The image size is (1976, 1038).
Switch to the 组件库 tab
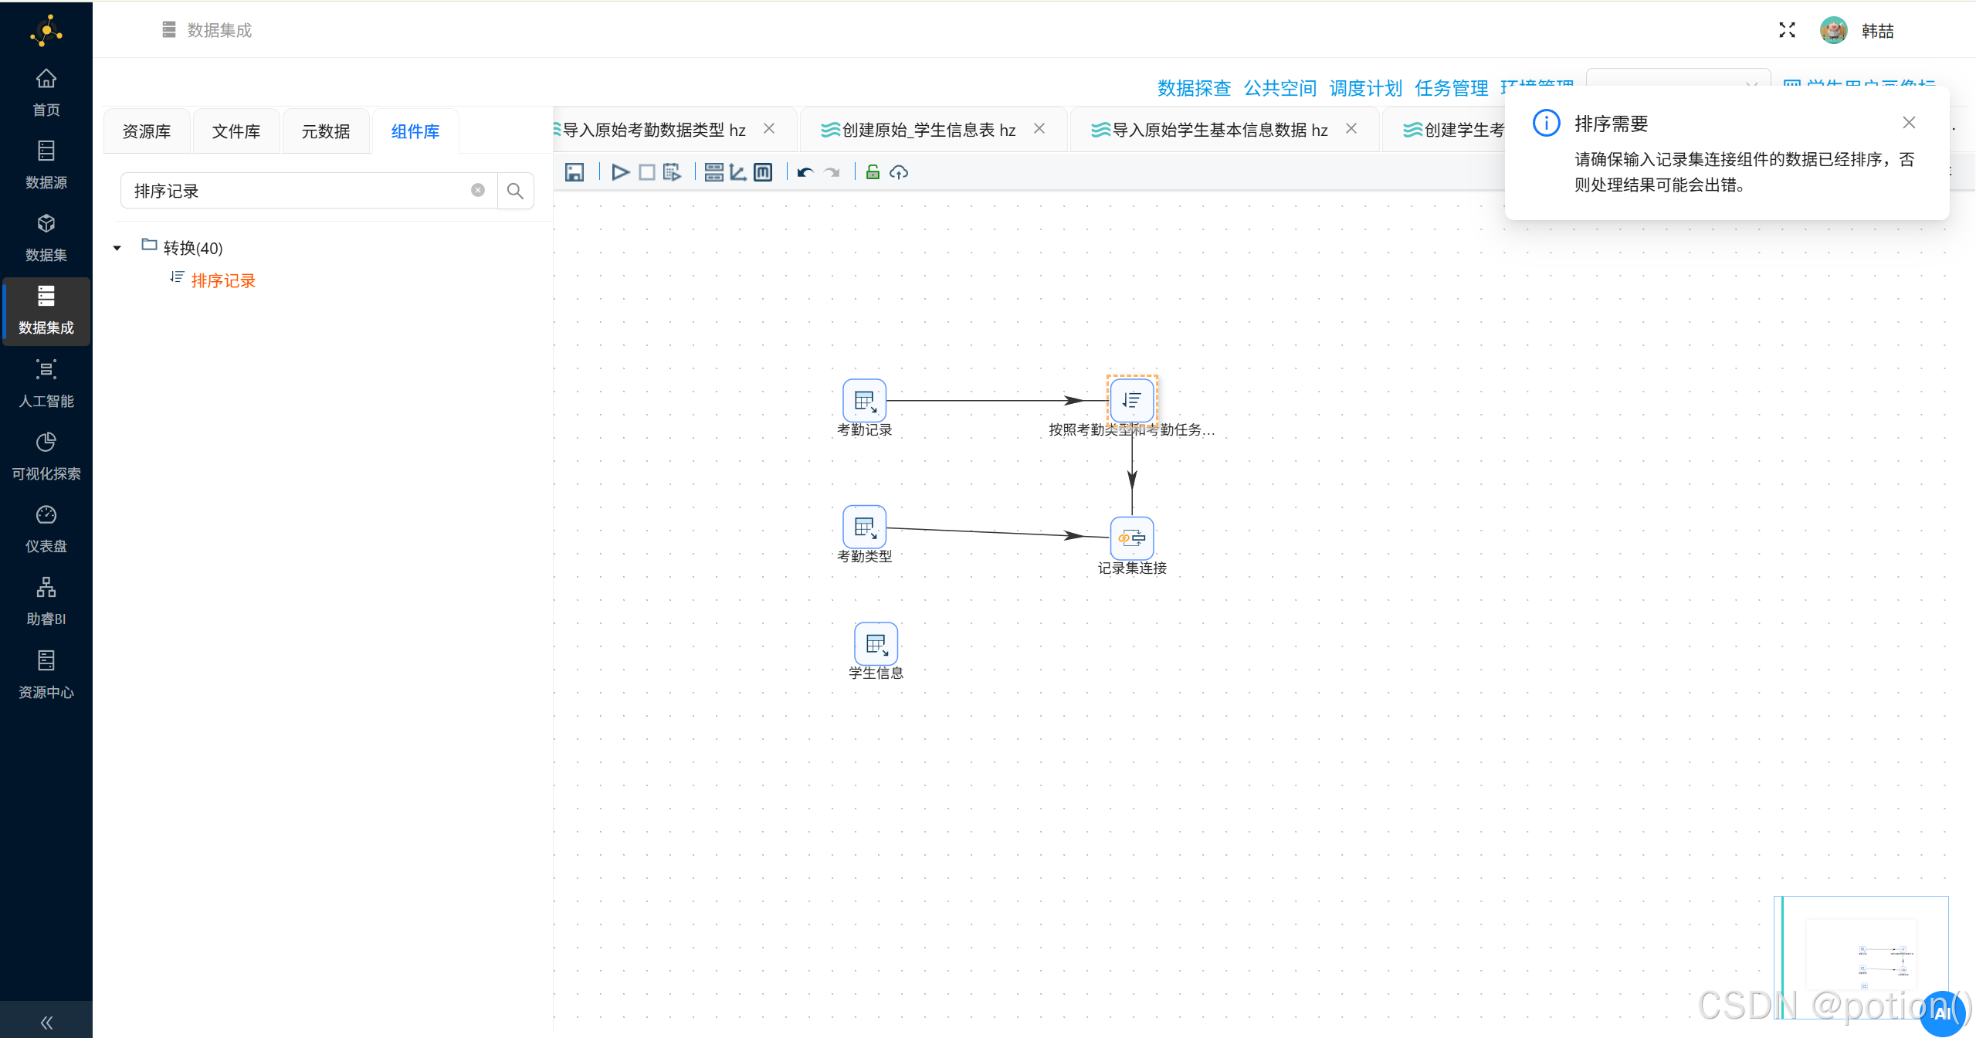[415, 131]
